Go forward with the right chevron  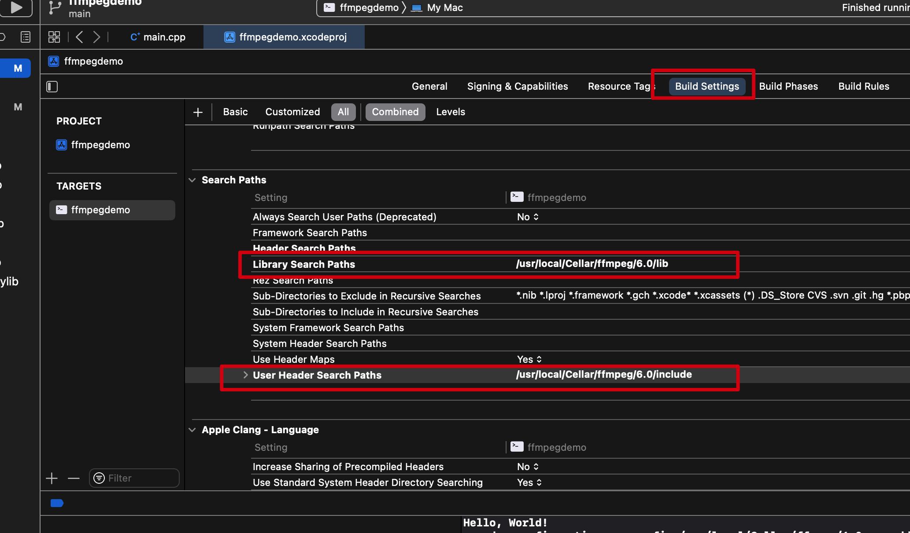(x=96, y=37)
